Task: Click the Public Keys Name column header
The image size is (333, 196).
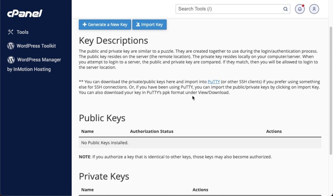Action: 87,132
